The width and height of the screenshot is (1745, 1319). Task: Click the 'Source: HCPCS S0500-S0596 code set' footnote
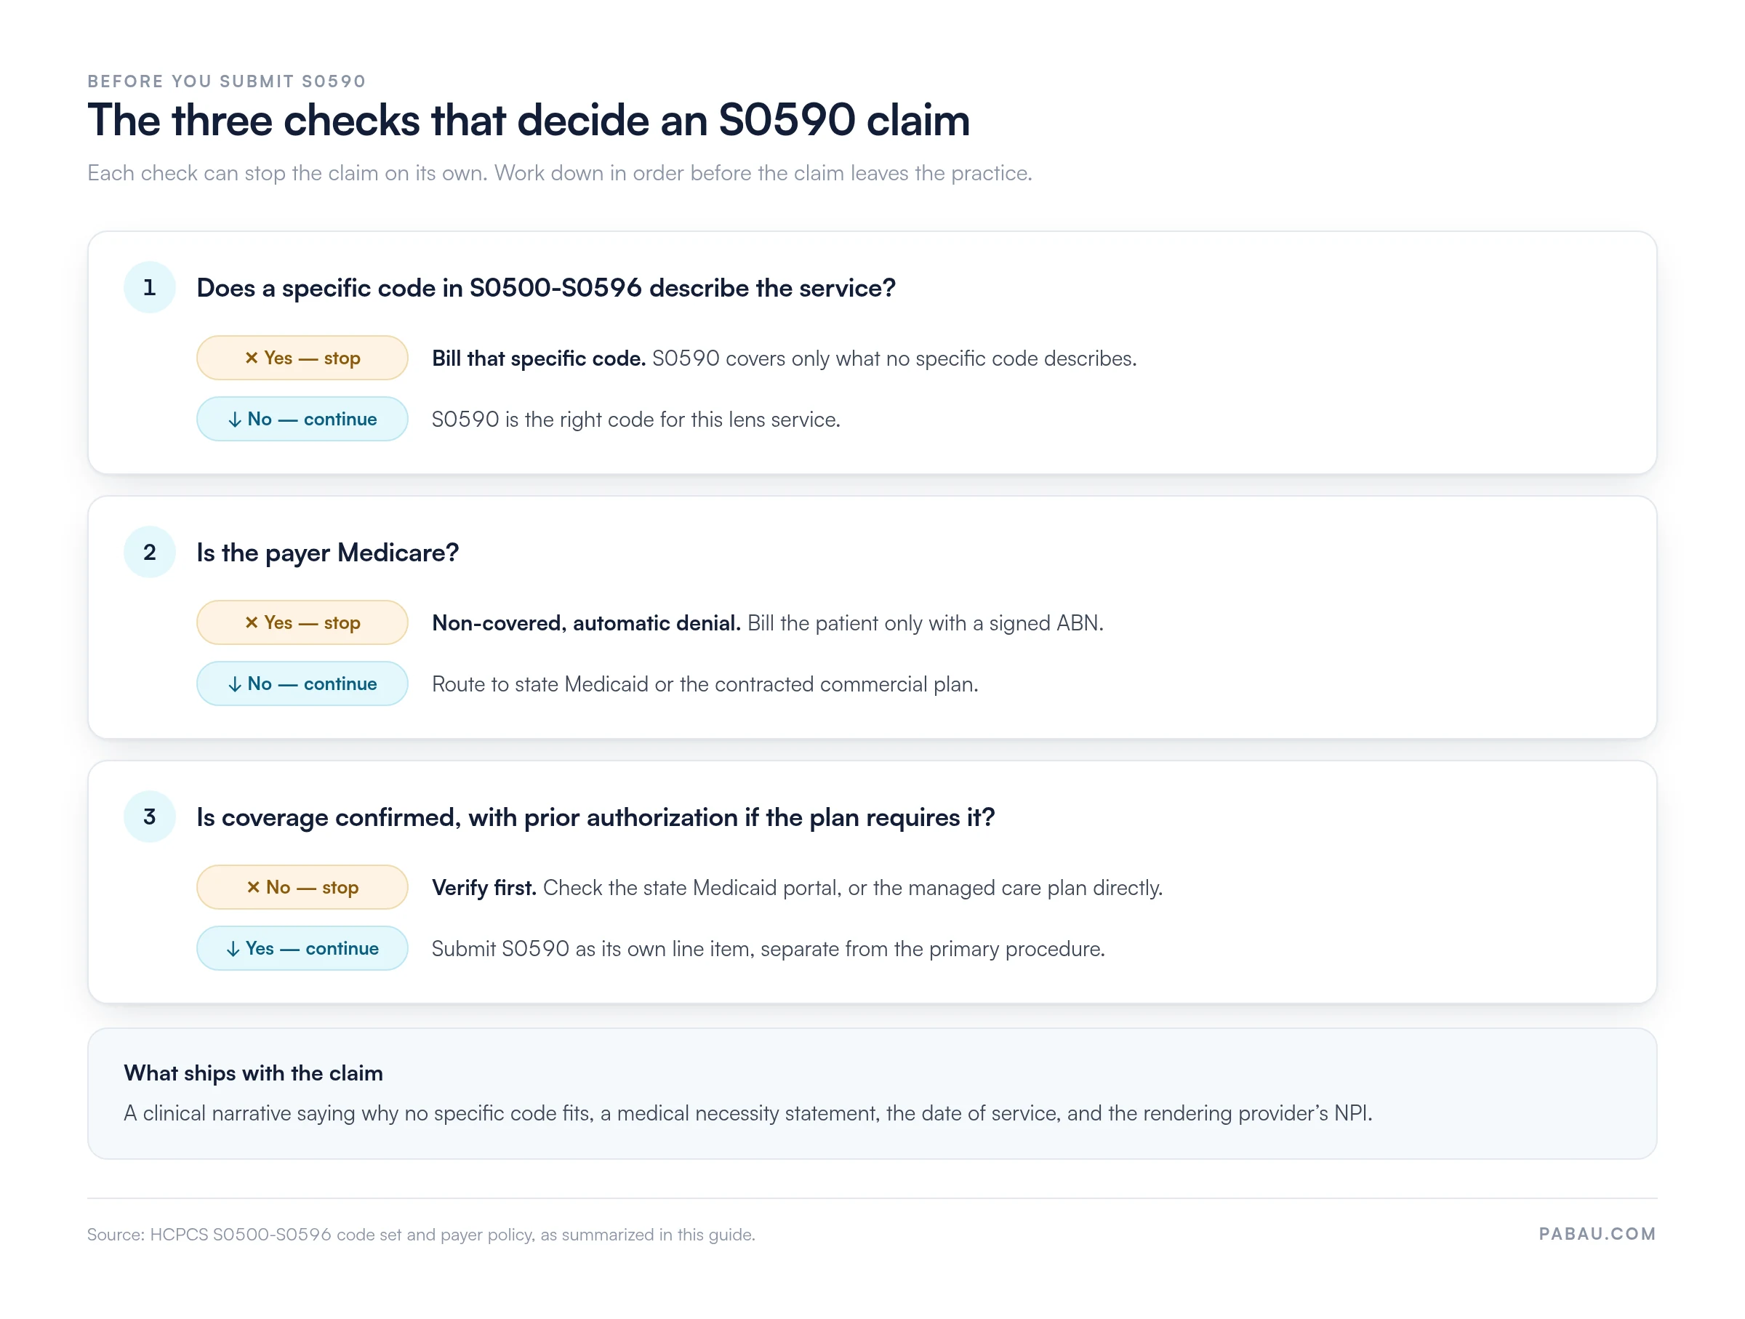click(420, 1235)
